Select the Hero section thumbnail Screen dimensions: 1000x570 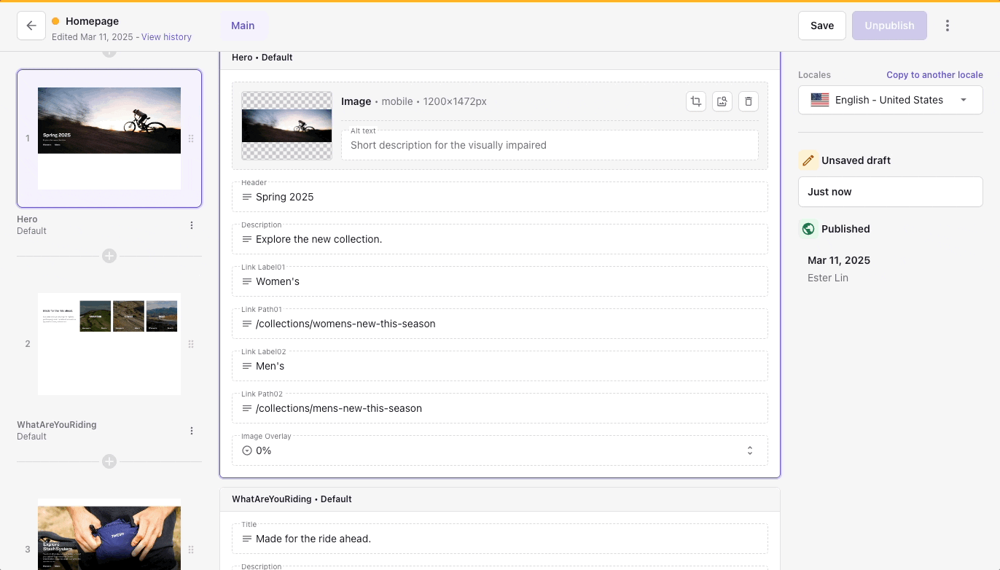pos(109,138)
